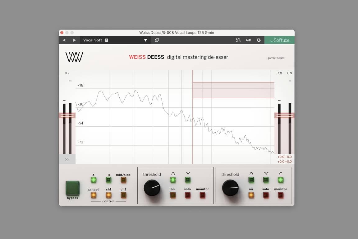
Task: Toggle the bypass button
Action: pyautogui.click(x=73, y=188)
